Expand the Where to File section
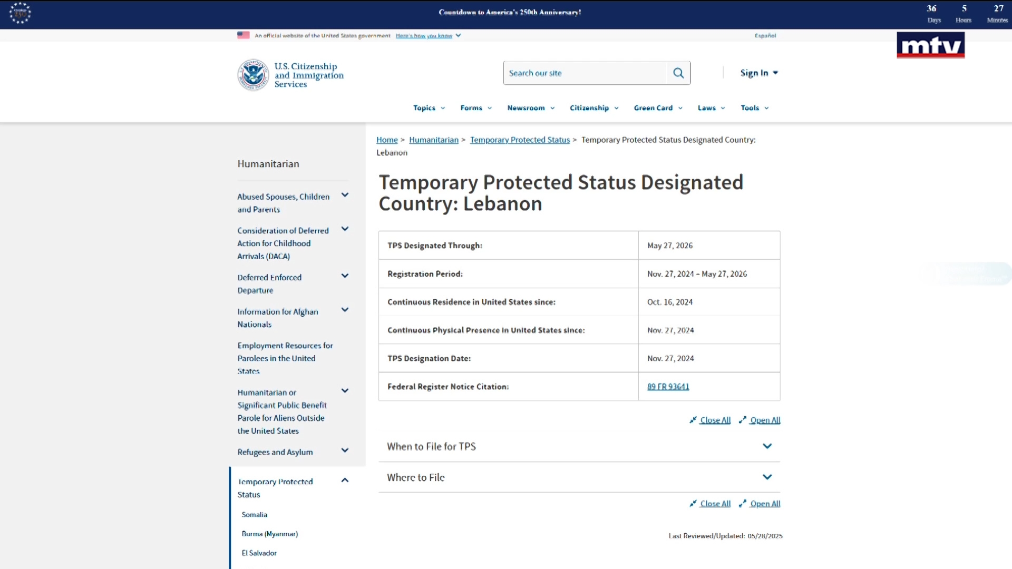 579,477
